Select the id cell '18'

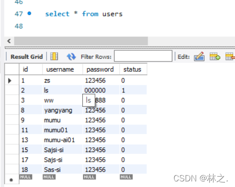[x=31, y=170]
